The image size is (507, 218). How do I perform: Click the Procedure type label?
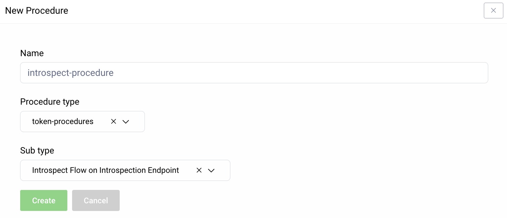[50, 102]
